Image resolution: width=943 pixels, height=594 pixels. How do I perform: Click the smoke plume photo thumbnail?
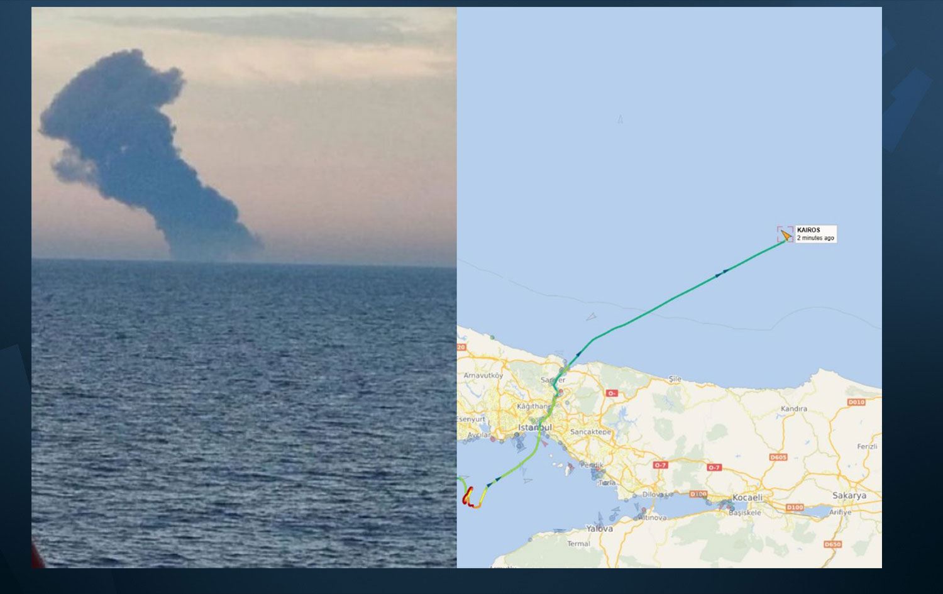click(x=244, y=287)
